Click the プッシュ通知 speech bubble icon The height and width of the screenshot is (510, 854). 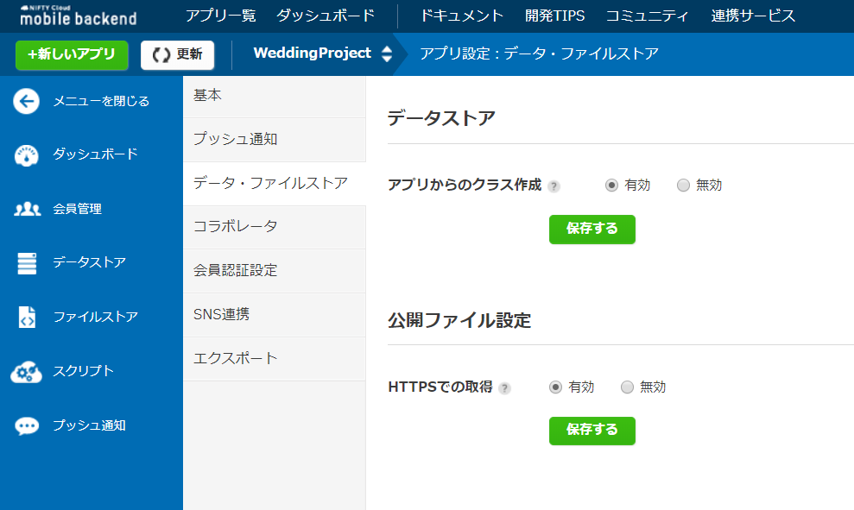click(x=27, y=425)
